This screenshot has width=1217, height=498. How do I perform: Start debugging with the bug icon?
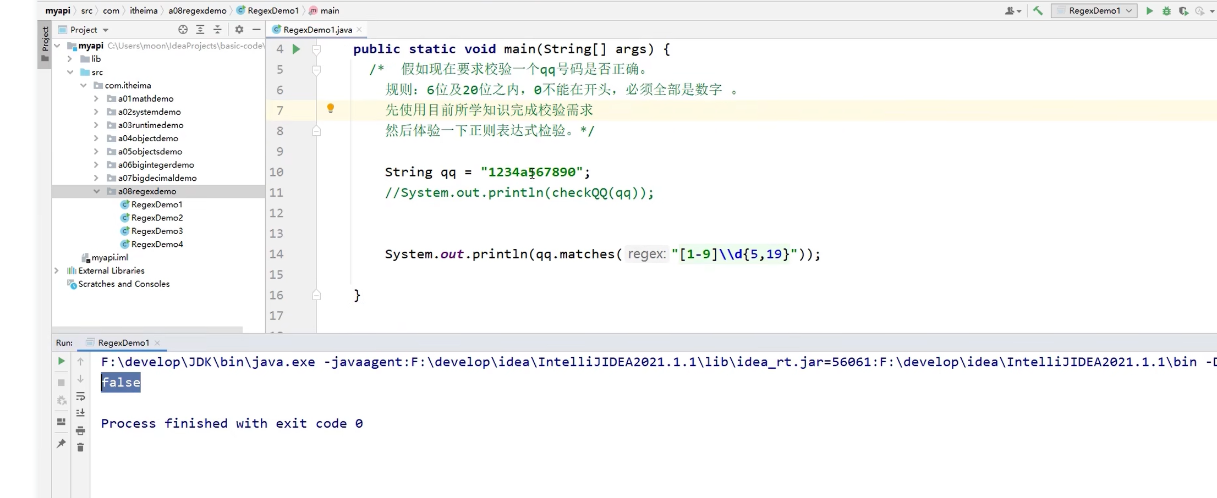point(1167,10)
